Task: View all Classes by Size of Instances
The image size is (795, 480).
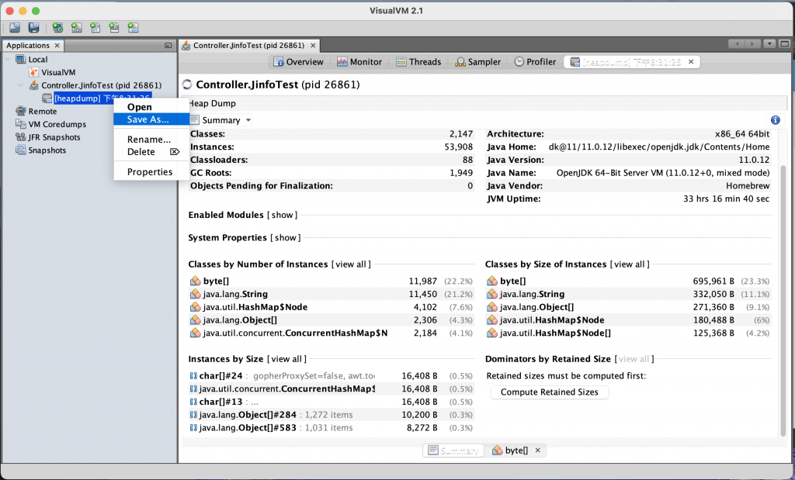Action: coord(629,264)
